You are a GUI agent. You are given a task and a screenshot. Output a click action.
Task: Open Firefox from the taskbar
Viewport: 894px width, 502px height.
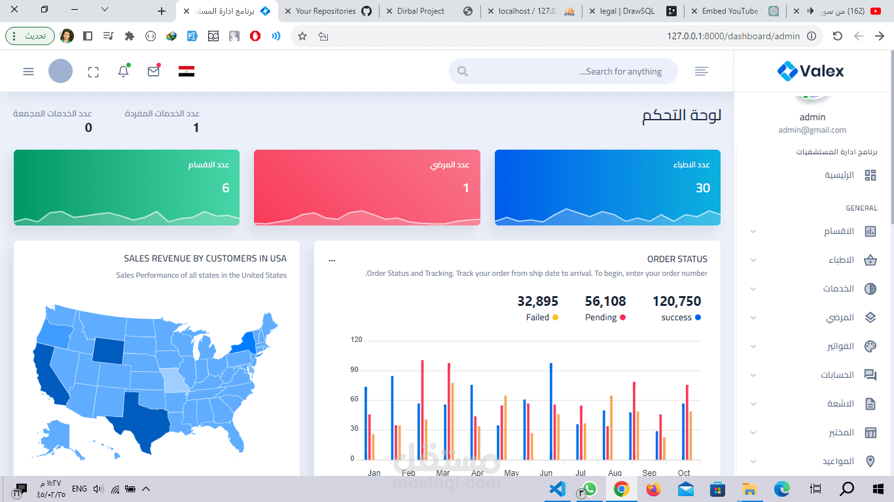[653, 488]
